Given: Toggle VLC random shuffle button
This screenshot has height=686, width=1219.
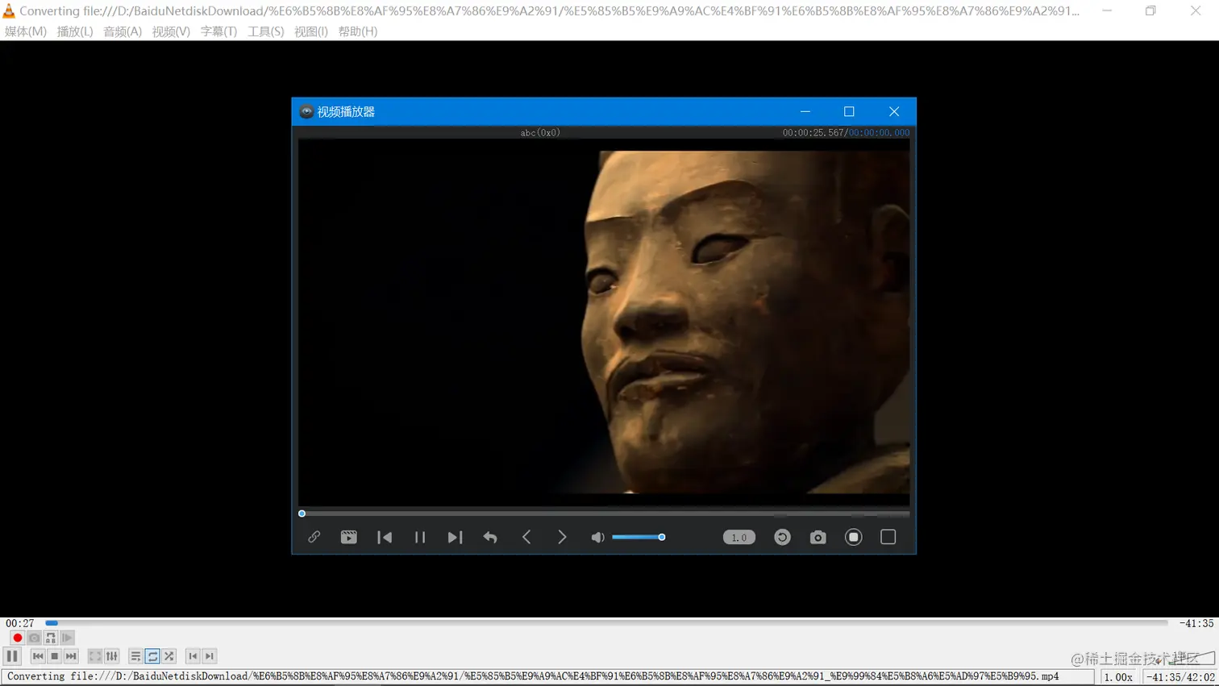Looking at the screenshot, I should point(169,656).
